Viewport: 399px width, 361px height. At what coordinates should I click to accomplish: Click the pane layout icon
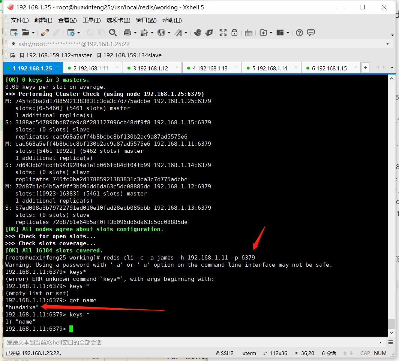click(280, 33)
